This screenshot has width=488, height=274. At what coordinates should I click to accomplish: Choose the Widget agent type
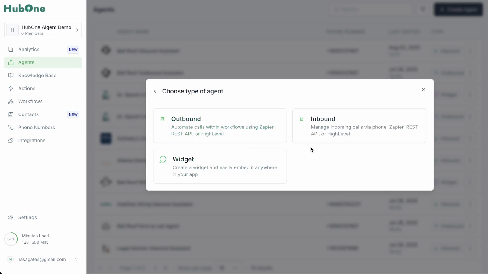point(220,166)
